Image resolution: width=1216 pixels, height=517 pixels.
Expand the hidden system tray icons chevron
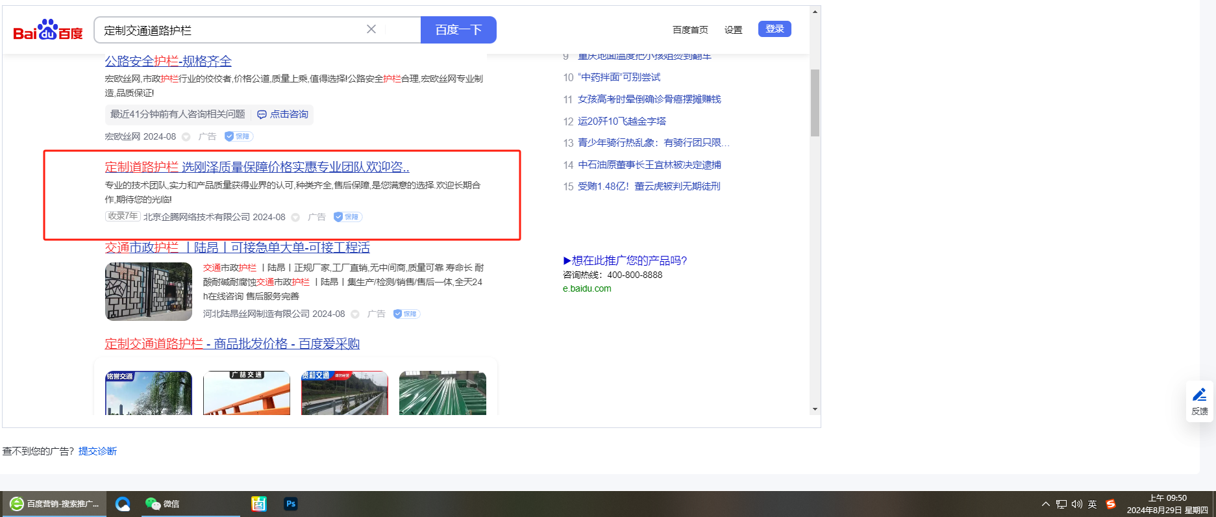click(1045, 504)
